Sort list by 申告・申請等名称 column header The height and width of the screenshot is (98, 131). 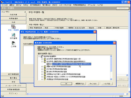[x=36, y=28]
